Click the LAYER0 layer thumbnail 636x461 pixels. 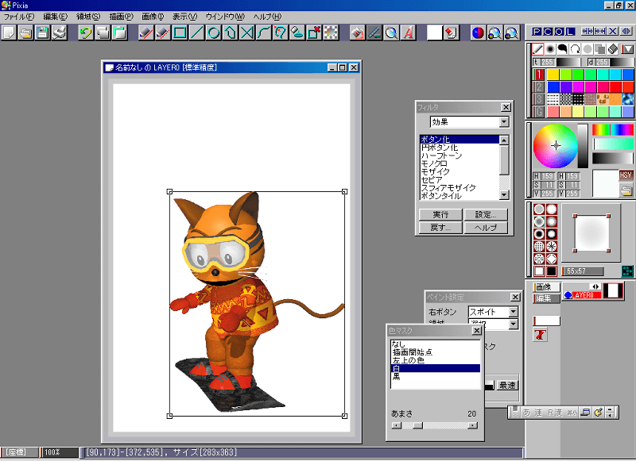tap(613, 290)
